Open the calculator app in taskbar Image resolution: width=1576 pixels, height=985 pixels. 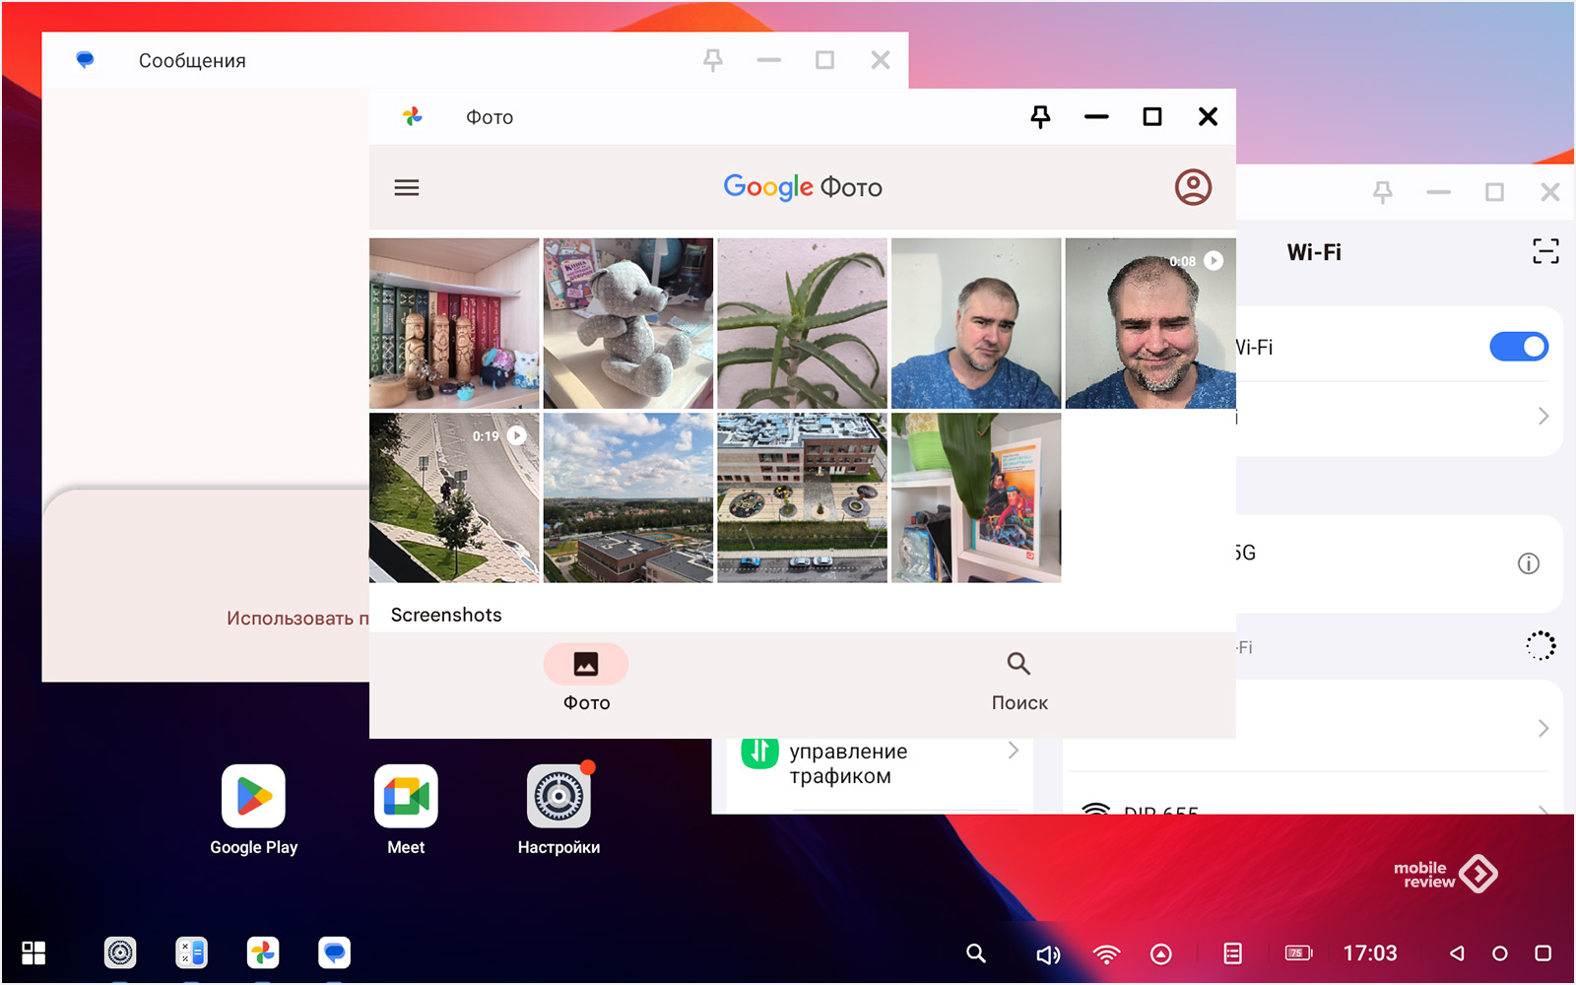(191, 952)
